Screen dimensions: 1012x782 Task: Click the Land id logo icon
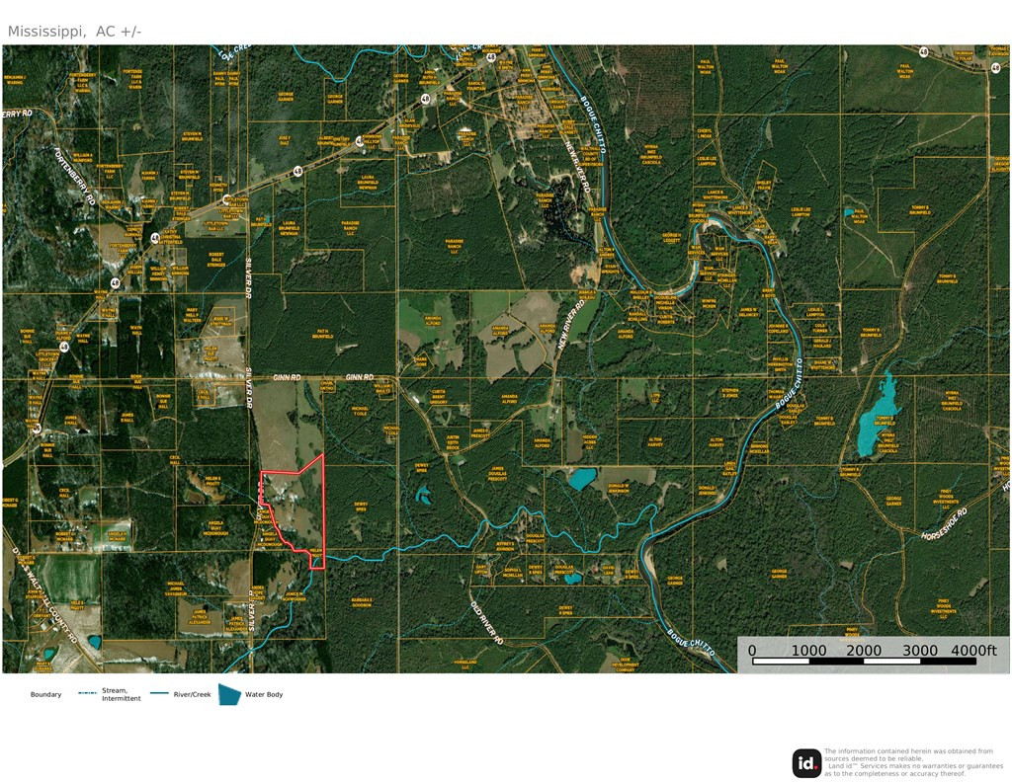806,763
